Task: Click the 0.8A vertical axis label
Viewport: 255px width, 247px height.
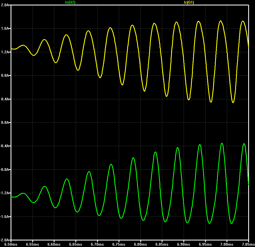Action: pos(5,75)
